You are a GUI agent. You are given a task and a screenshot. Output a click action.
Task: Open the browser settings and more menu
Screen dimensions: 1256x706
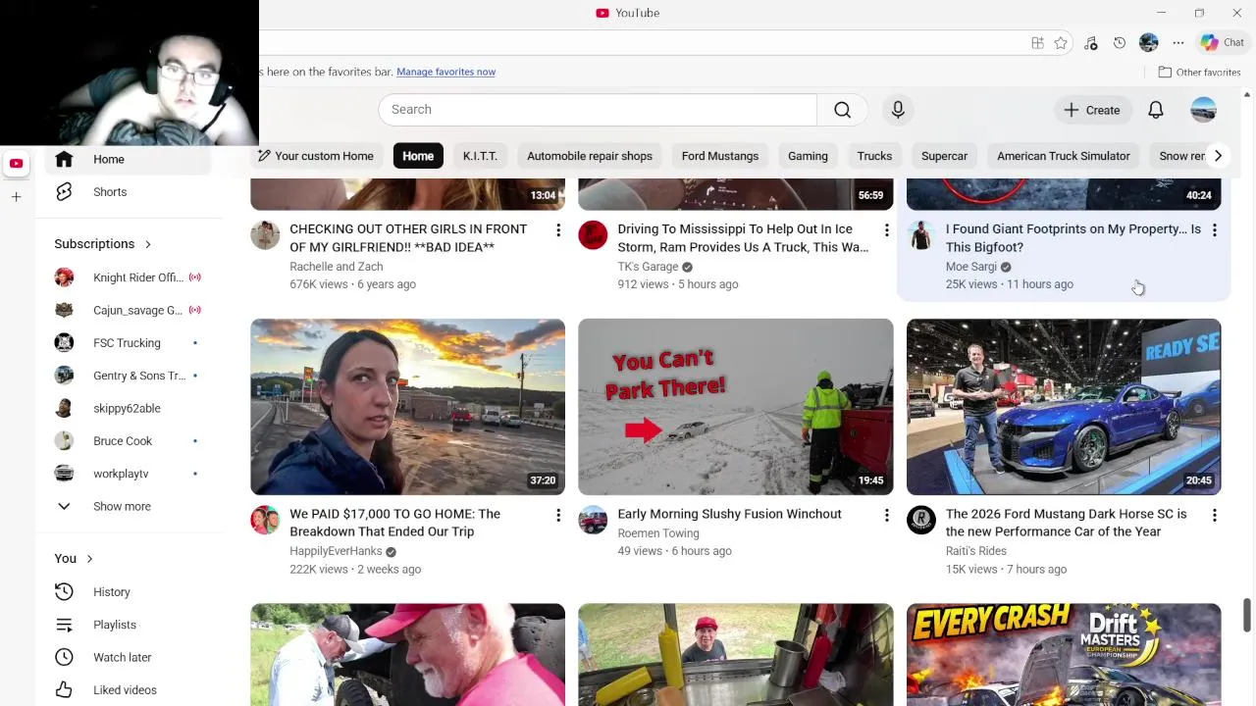[1178, 43]
